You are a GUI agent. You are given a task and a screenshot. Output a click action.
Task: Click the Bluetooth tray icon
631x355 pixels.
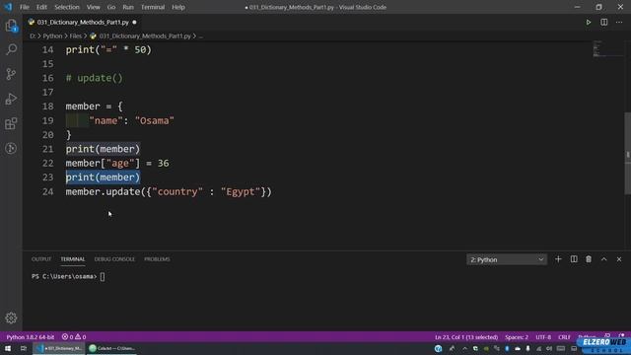click(x=507, y=348)
